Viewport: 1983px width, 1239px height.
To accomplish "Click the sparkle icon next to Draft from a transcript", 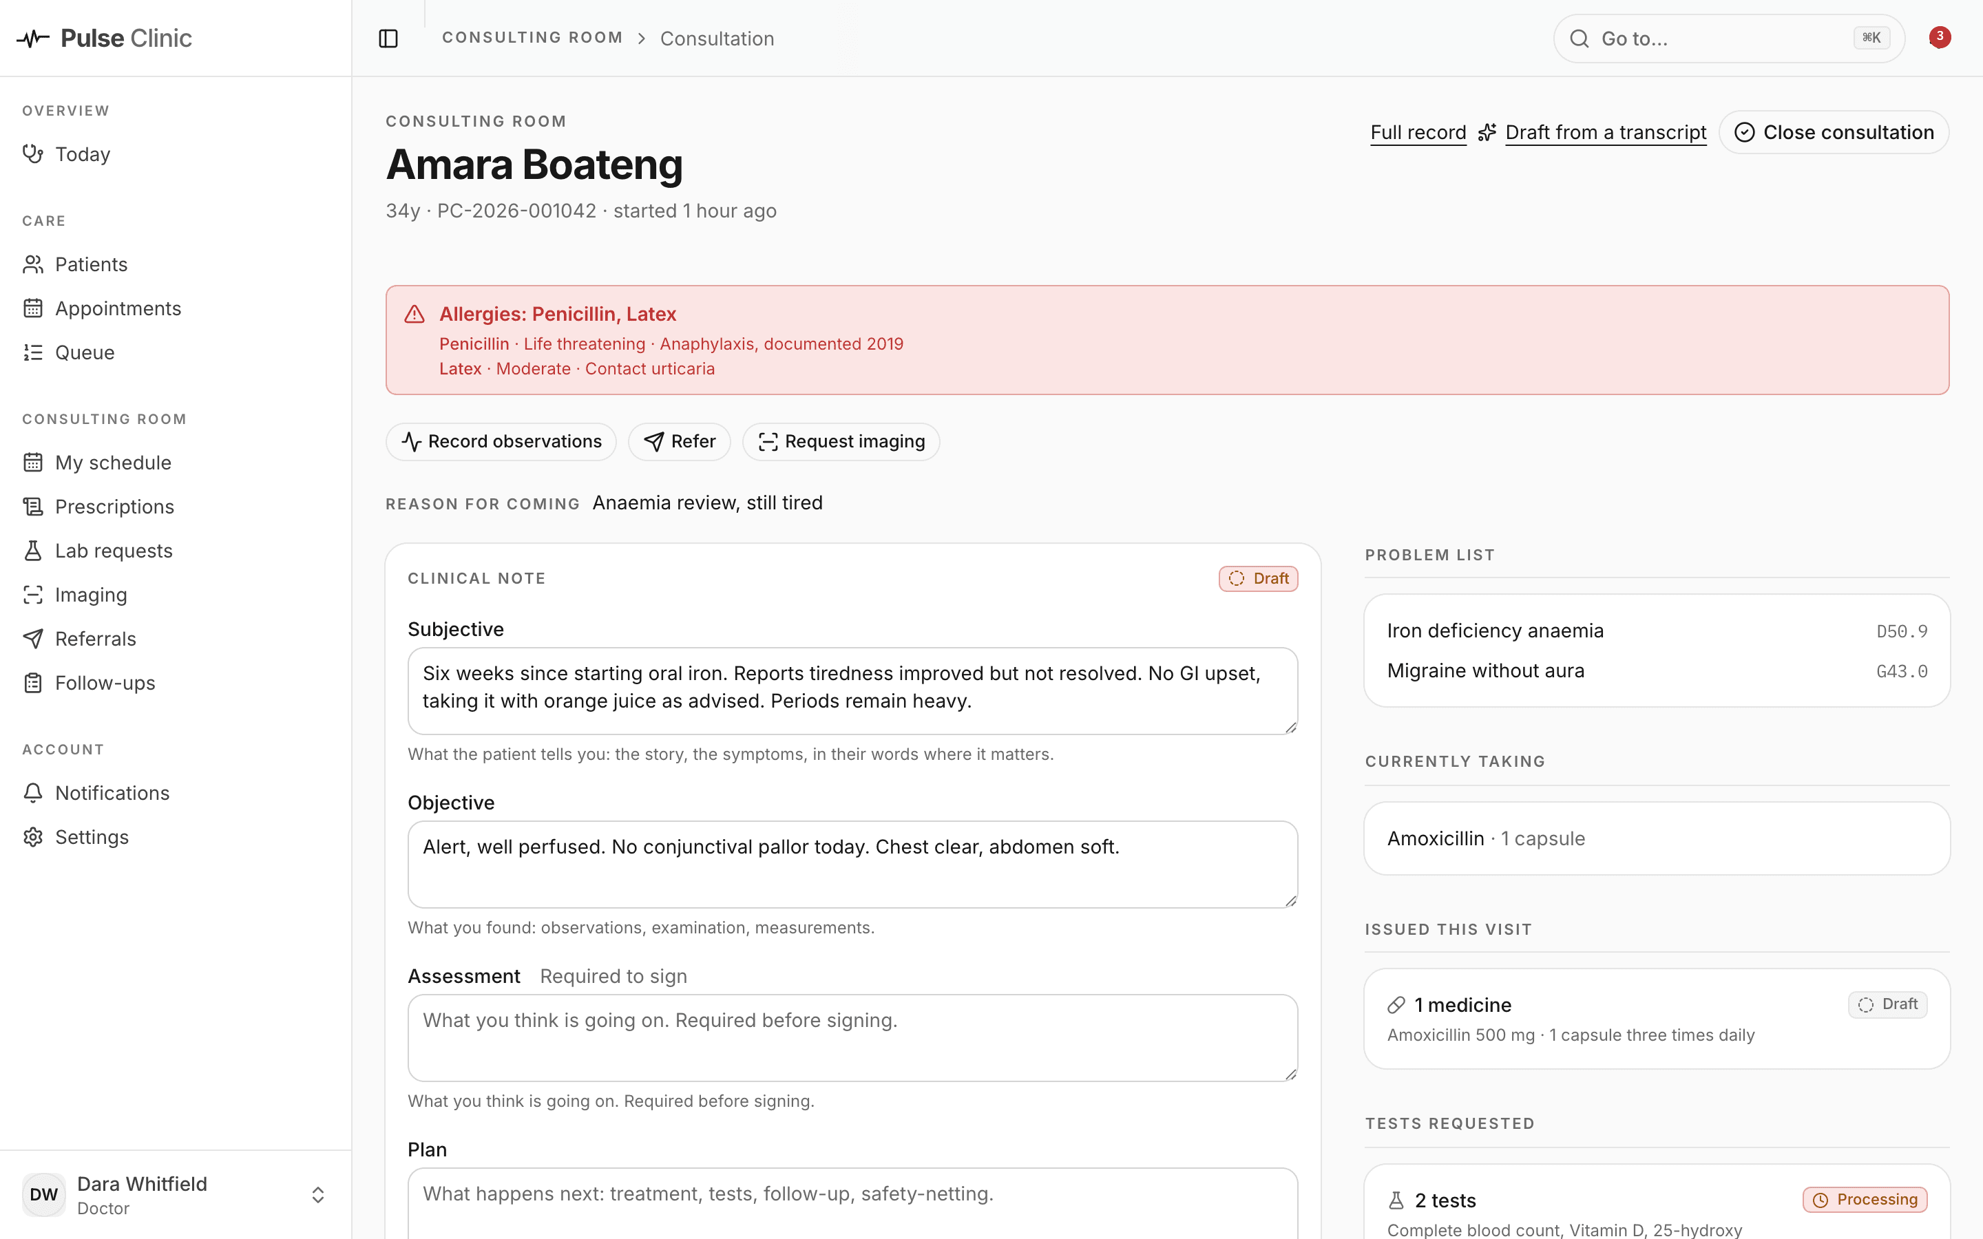I will [x=1487, y=132].
